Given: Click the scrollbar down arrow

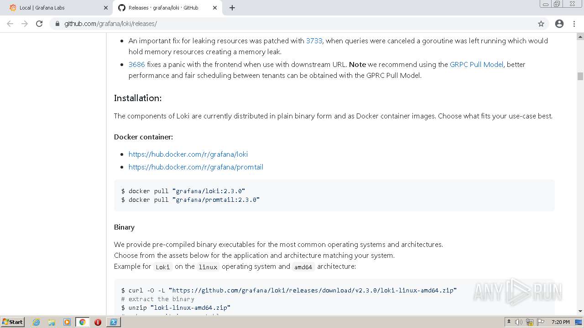Looking at the screenshot, I should pyautogui.click(x=580, y=311).
